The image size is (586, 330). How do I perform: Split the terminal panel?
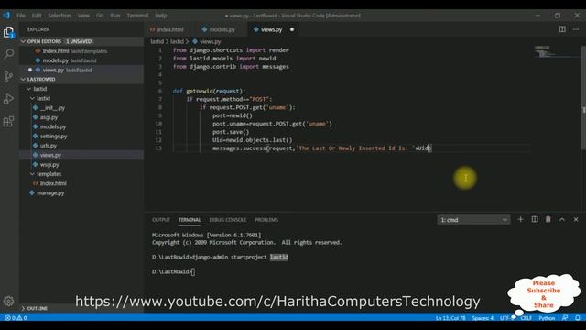535,220
